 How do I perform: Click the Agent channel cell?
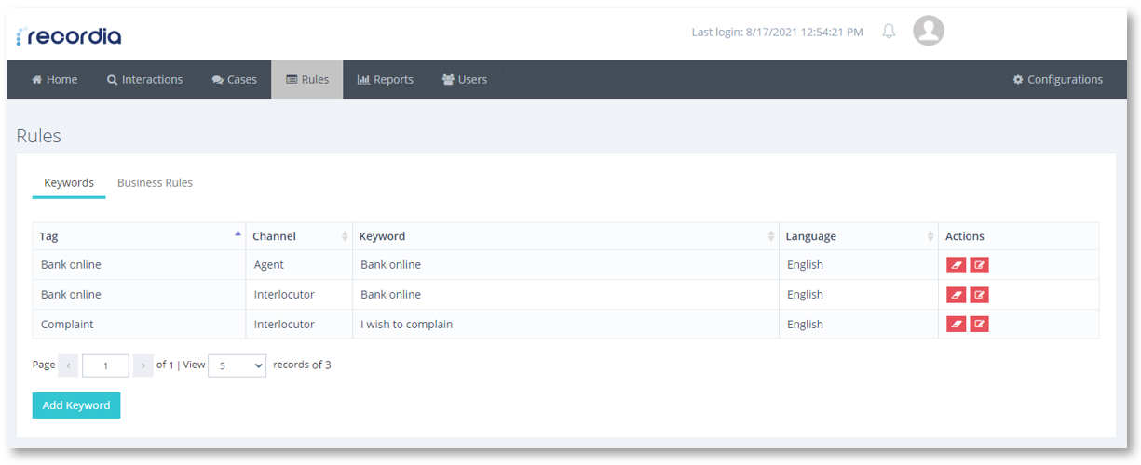pyautogui.click(x=299, y=265)
